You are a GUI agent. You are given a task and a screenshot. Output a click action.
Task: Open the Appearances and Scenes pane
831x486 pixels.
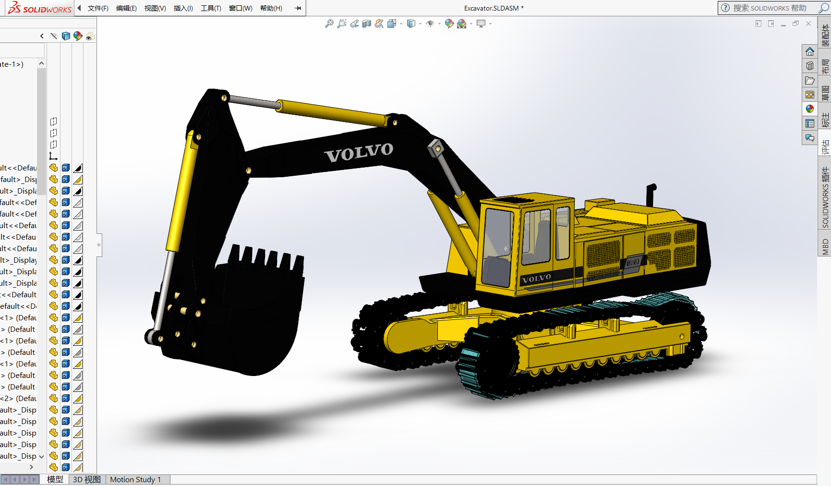pyautogui.click(x=810, y=109)
